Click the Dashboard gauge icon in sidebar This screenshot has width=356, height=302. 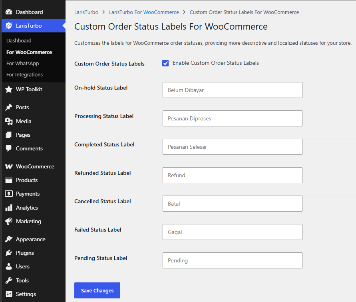pyautogui.click(x=9, y=12)
